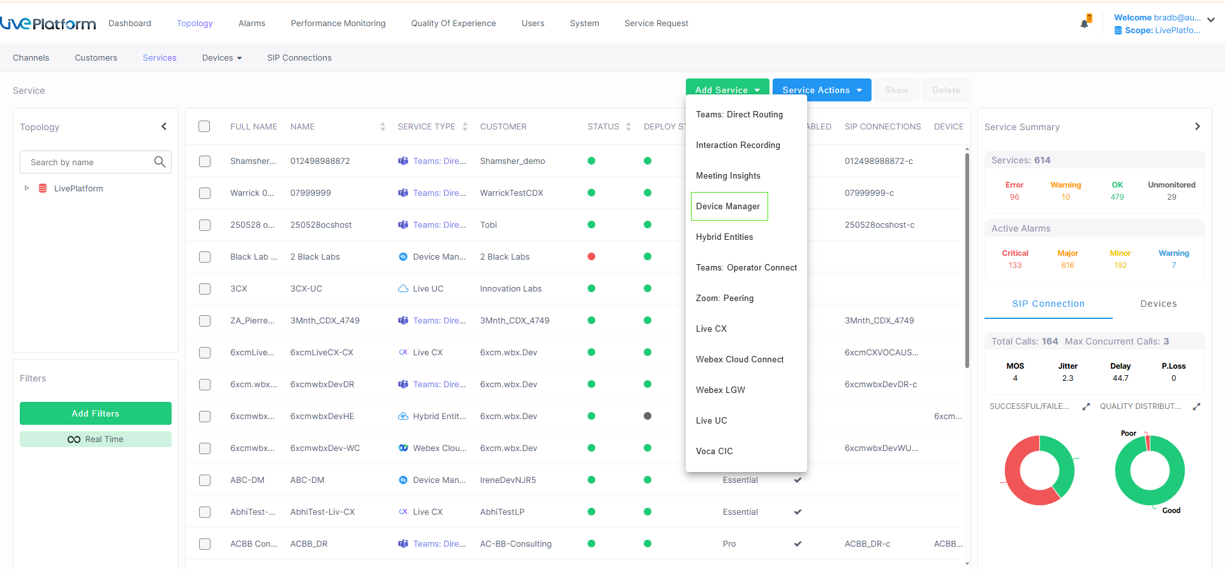This screenshot has height=569, width=1225.
Task: Tick the checkbox for ABC-DM row
Action: click(204, 480)
